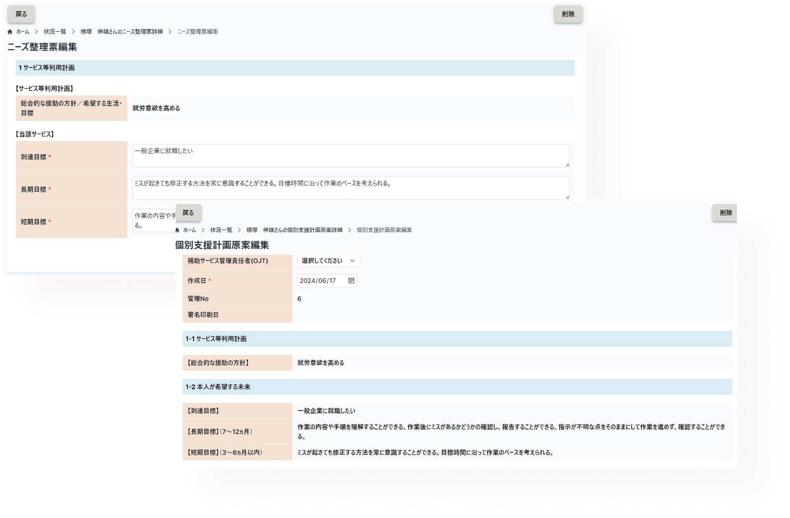Click the 到達目標 text area
The height and width of the screenshot is (518, 790).
point(351,156)
